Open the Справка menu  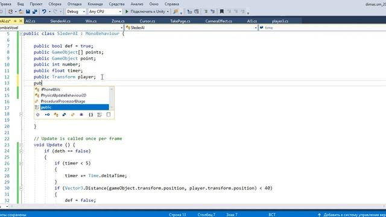point(172,4)
